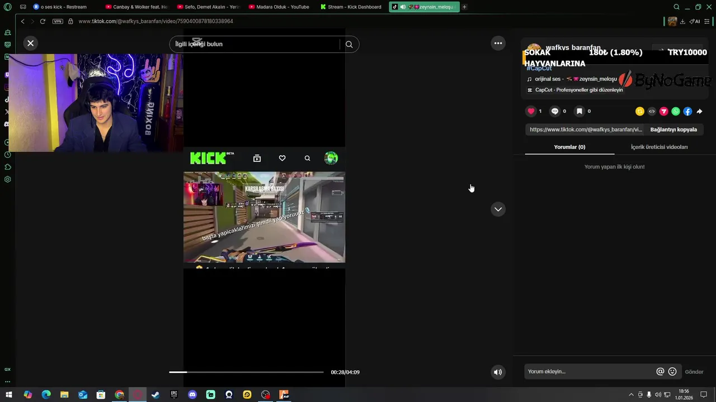Switch to İçerik üreticisi videoları tab
The height and width of the screenshot is (402, 716).
[x=659, y=147]
